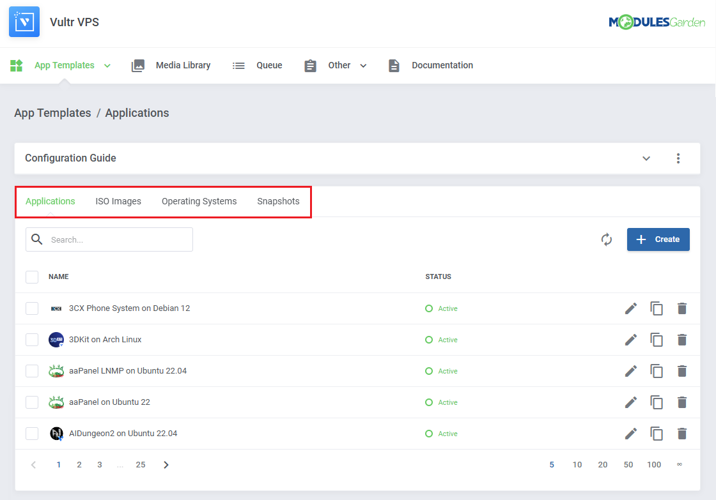Edit 3CX Phone System on Debian 12

630,308
